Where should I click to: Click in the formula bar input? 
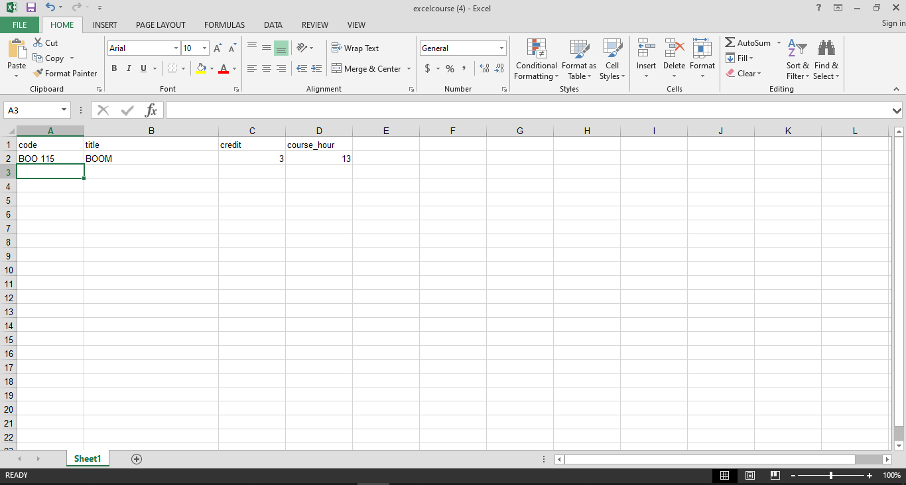click(529, 110)
